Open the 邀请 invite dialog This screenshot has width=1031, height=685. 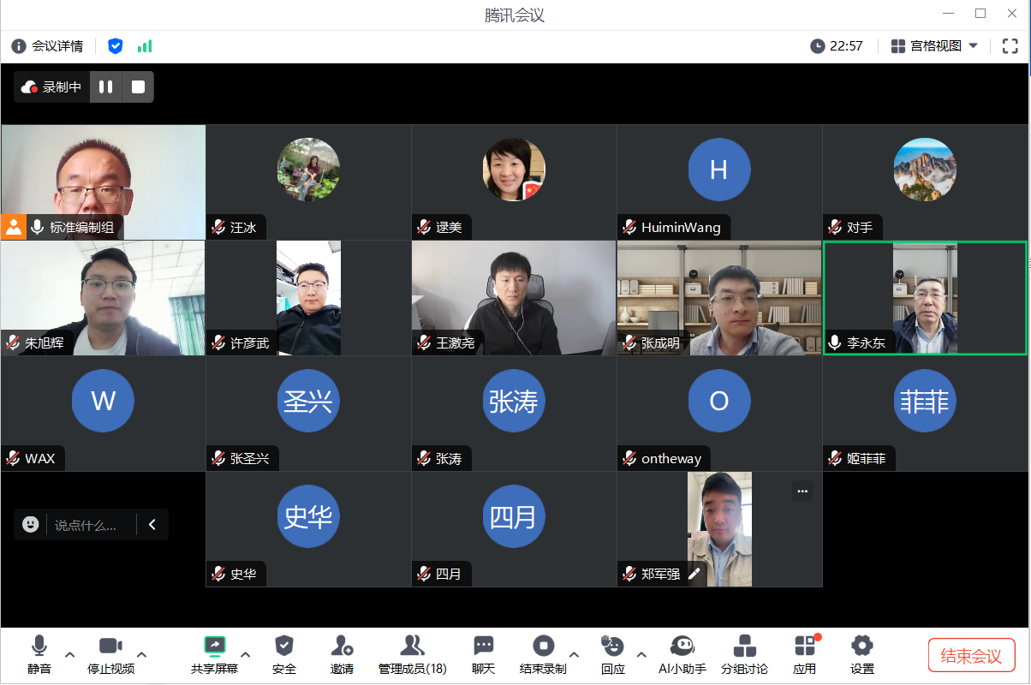[342, 654]
